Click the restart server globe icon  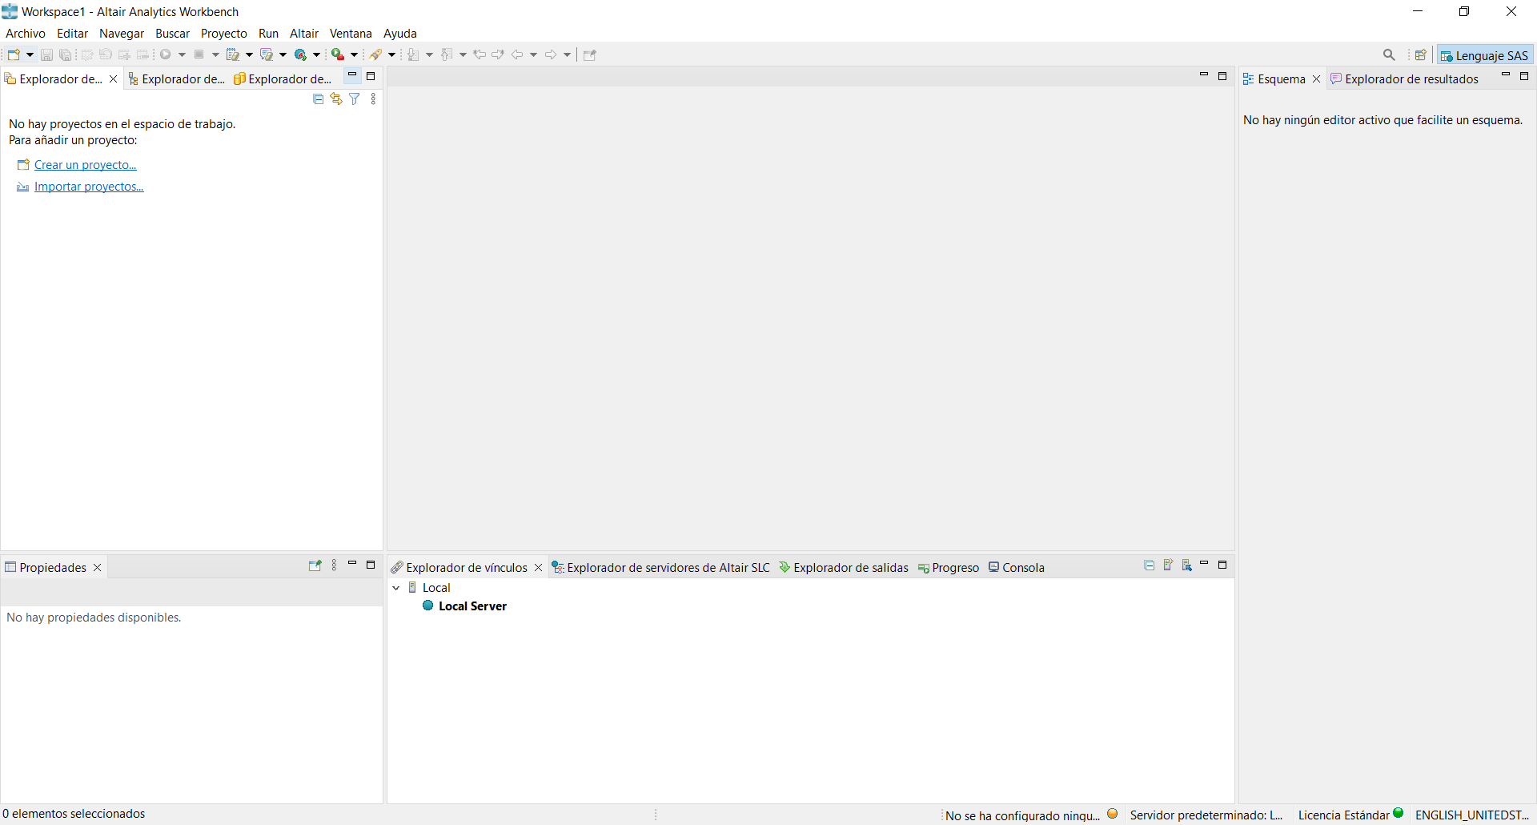(x=300, y=54)
